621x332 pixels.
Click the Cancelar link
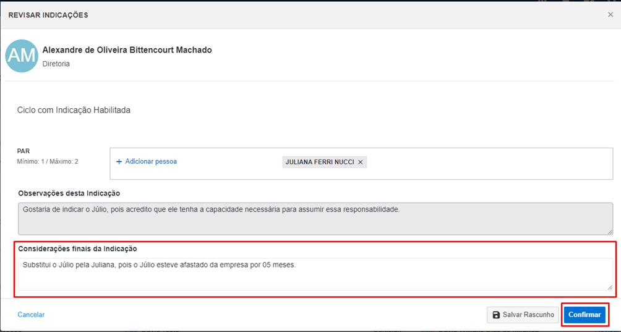coord(31,315)
